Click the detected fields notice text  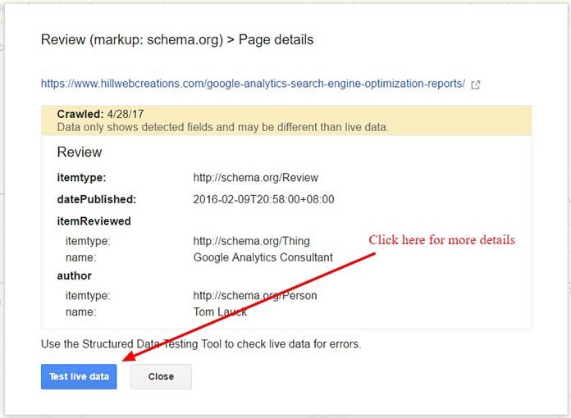tap(223, 127)
